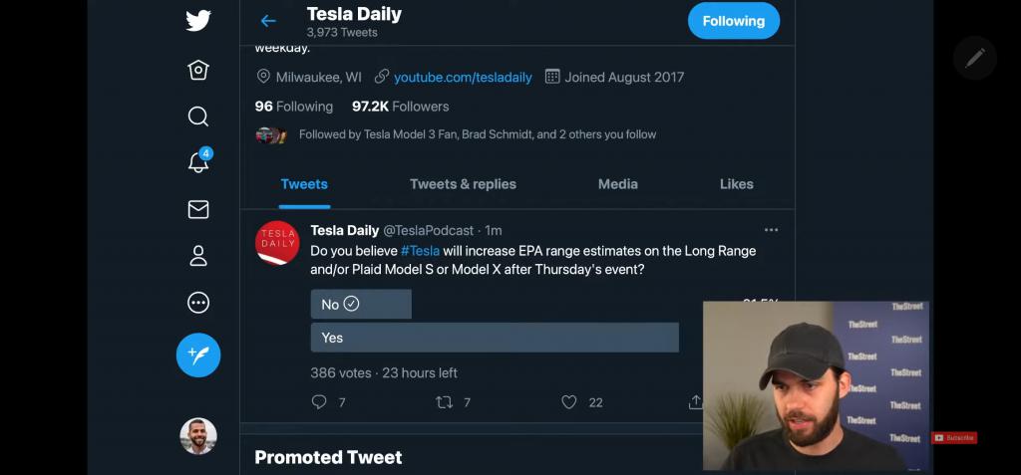1021x475 pixels.
Task: Like the Tesla Daily poll tweet
Action: pos(569,402)
